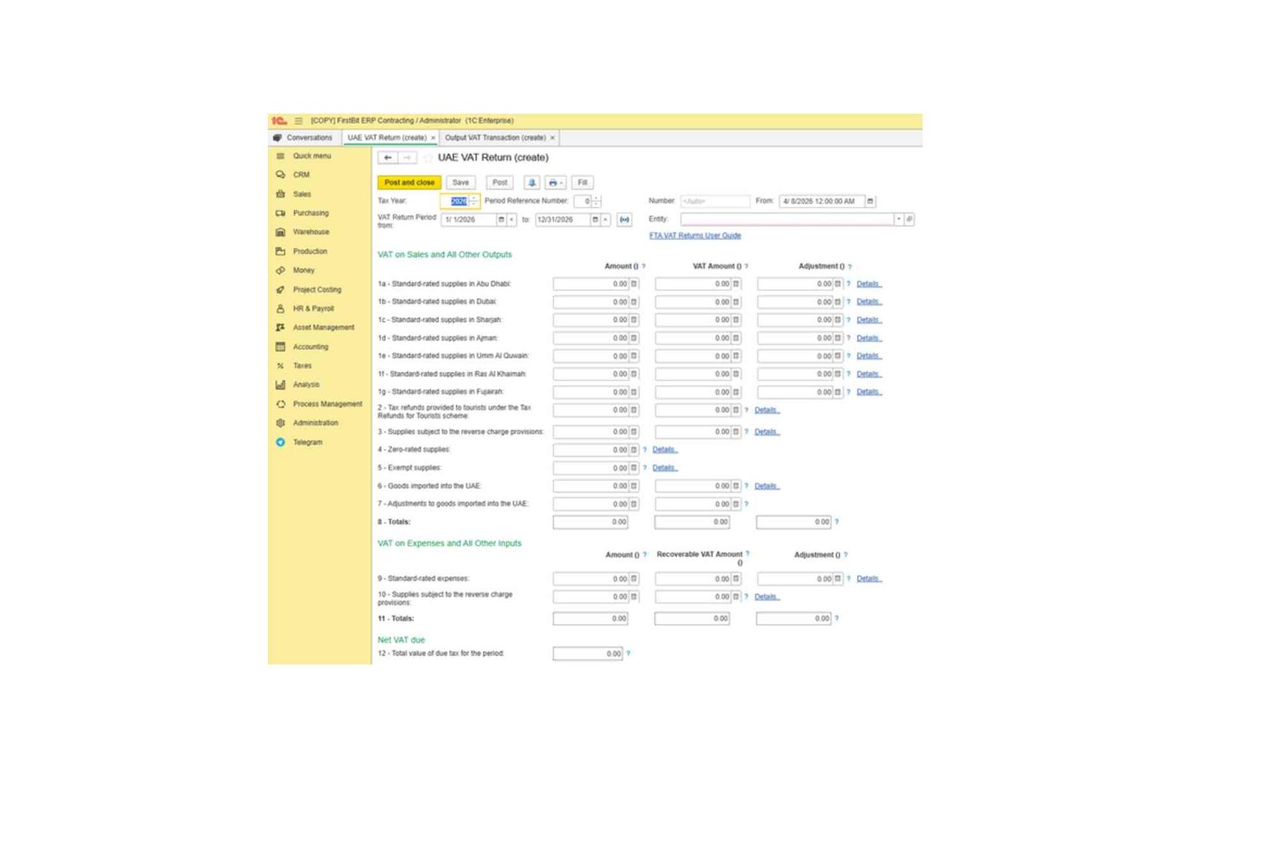
Task: Open the Warehouse module
Action: pos(312,232)
